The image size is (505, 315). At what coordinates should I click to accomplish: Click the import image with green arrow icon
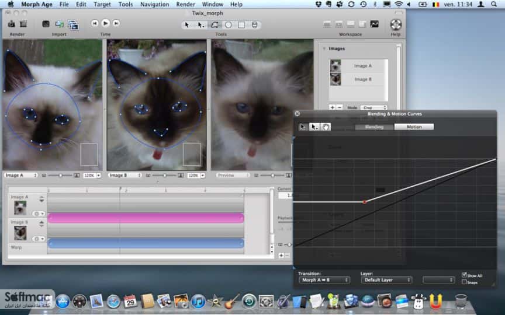tap(59, 24)
